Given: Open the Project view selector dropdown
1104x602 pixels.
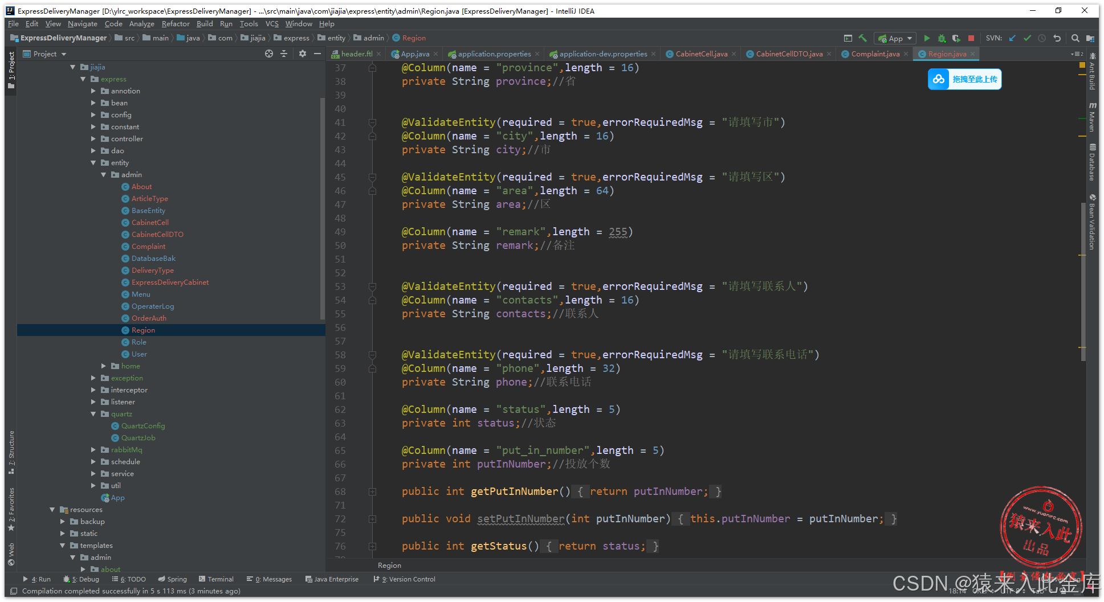Looking at the screenshot, I should coord(45,54).
